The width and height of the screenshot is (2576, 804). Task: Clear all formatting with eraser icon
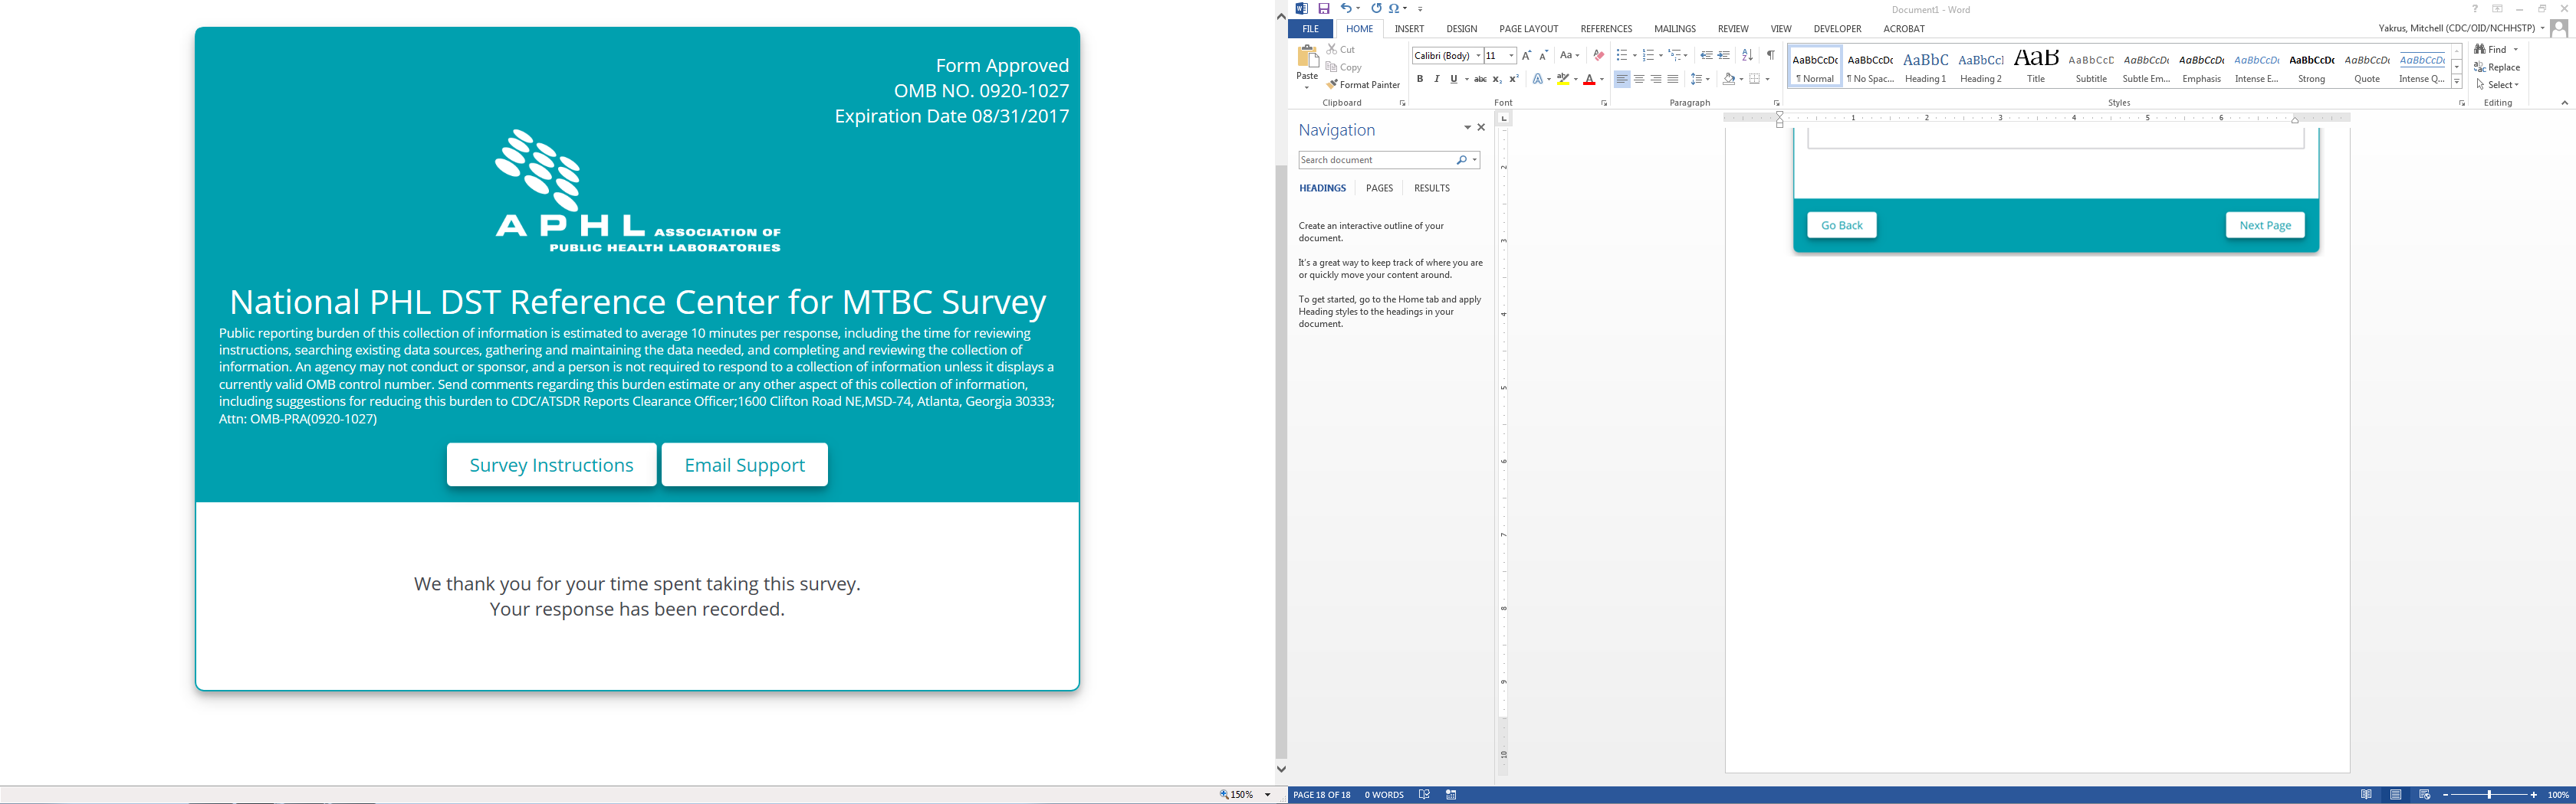pyautogui.click(x=1598, y=56)
